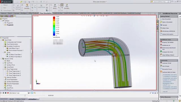Viewport: 181px width, 102px height.
Task: Switch to the Model bottom tab
Action: point(12,99)
